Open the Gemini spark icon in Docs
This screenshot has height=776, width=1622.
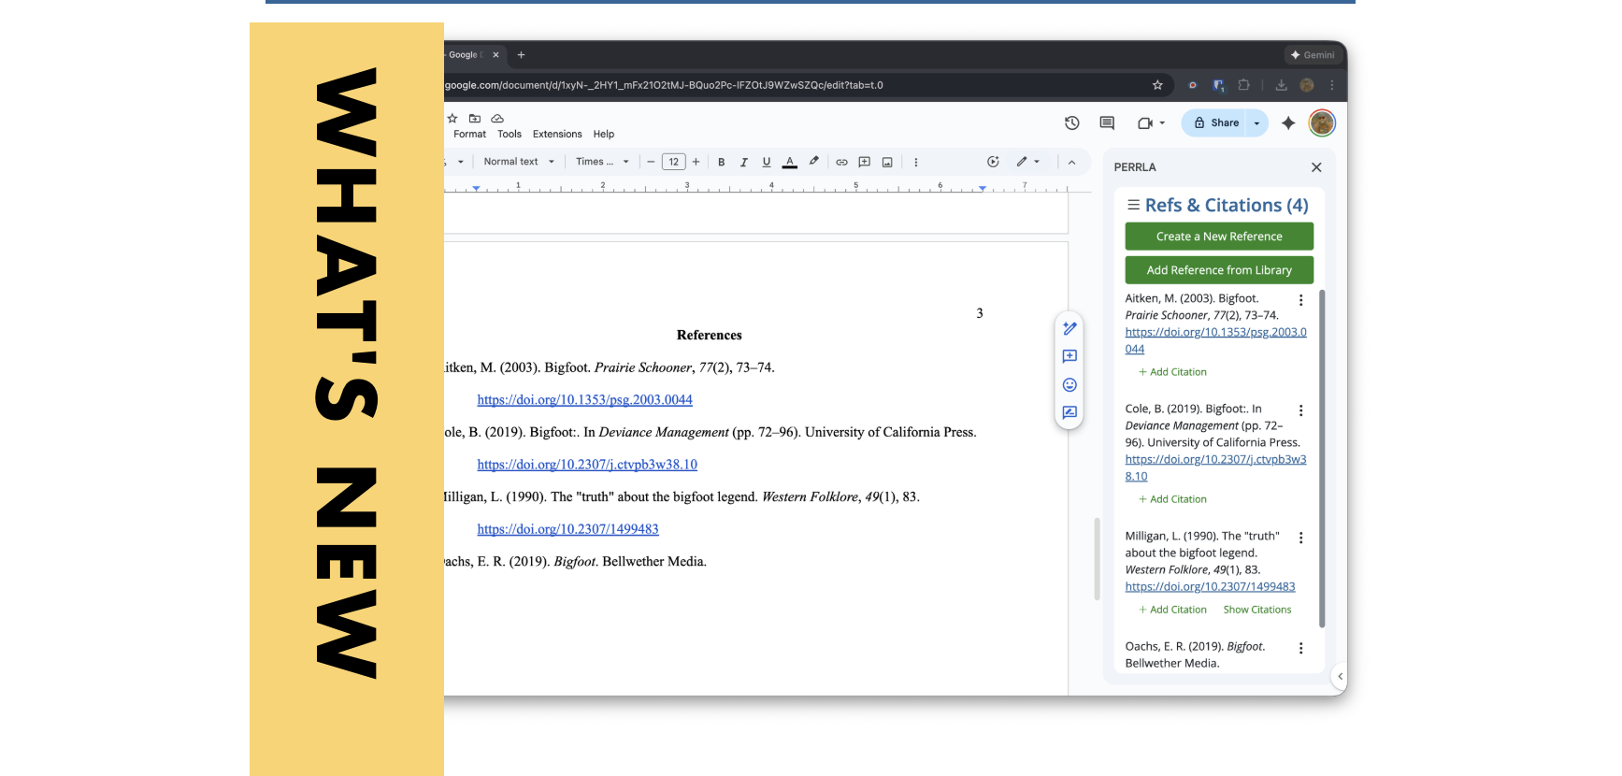1288,122
